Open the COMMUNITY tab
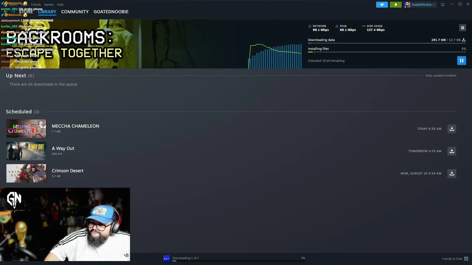 click(75, 12)
